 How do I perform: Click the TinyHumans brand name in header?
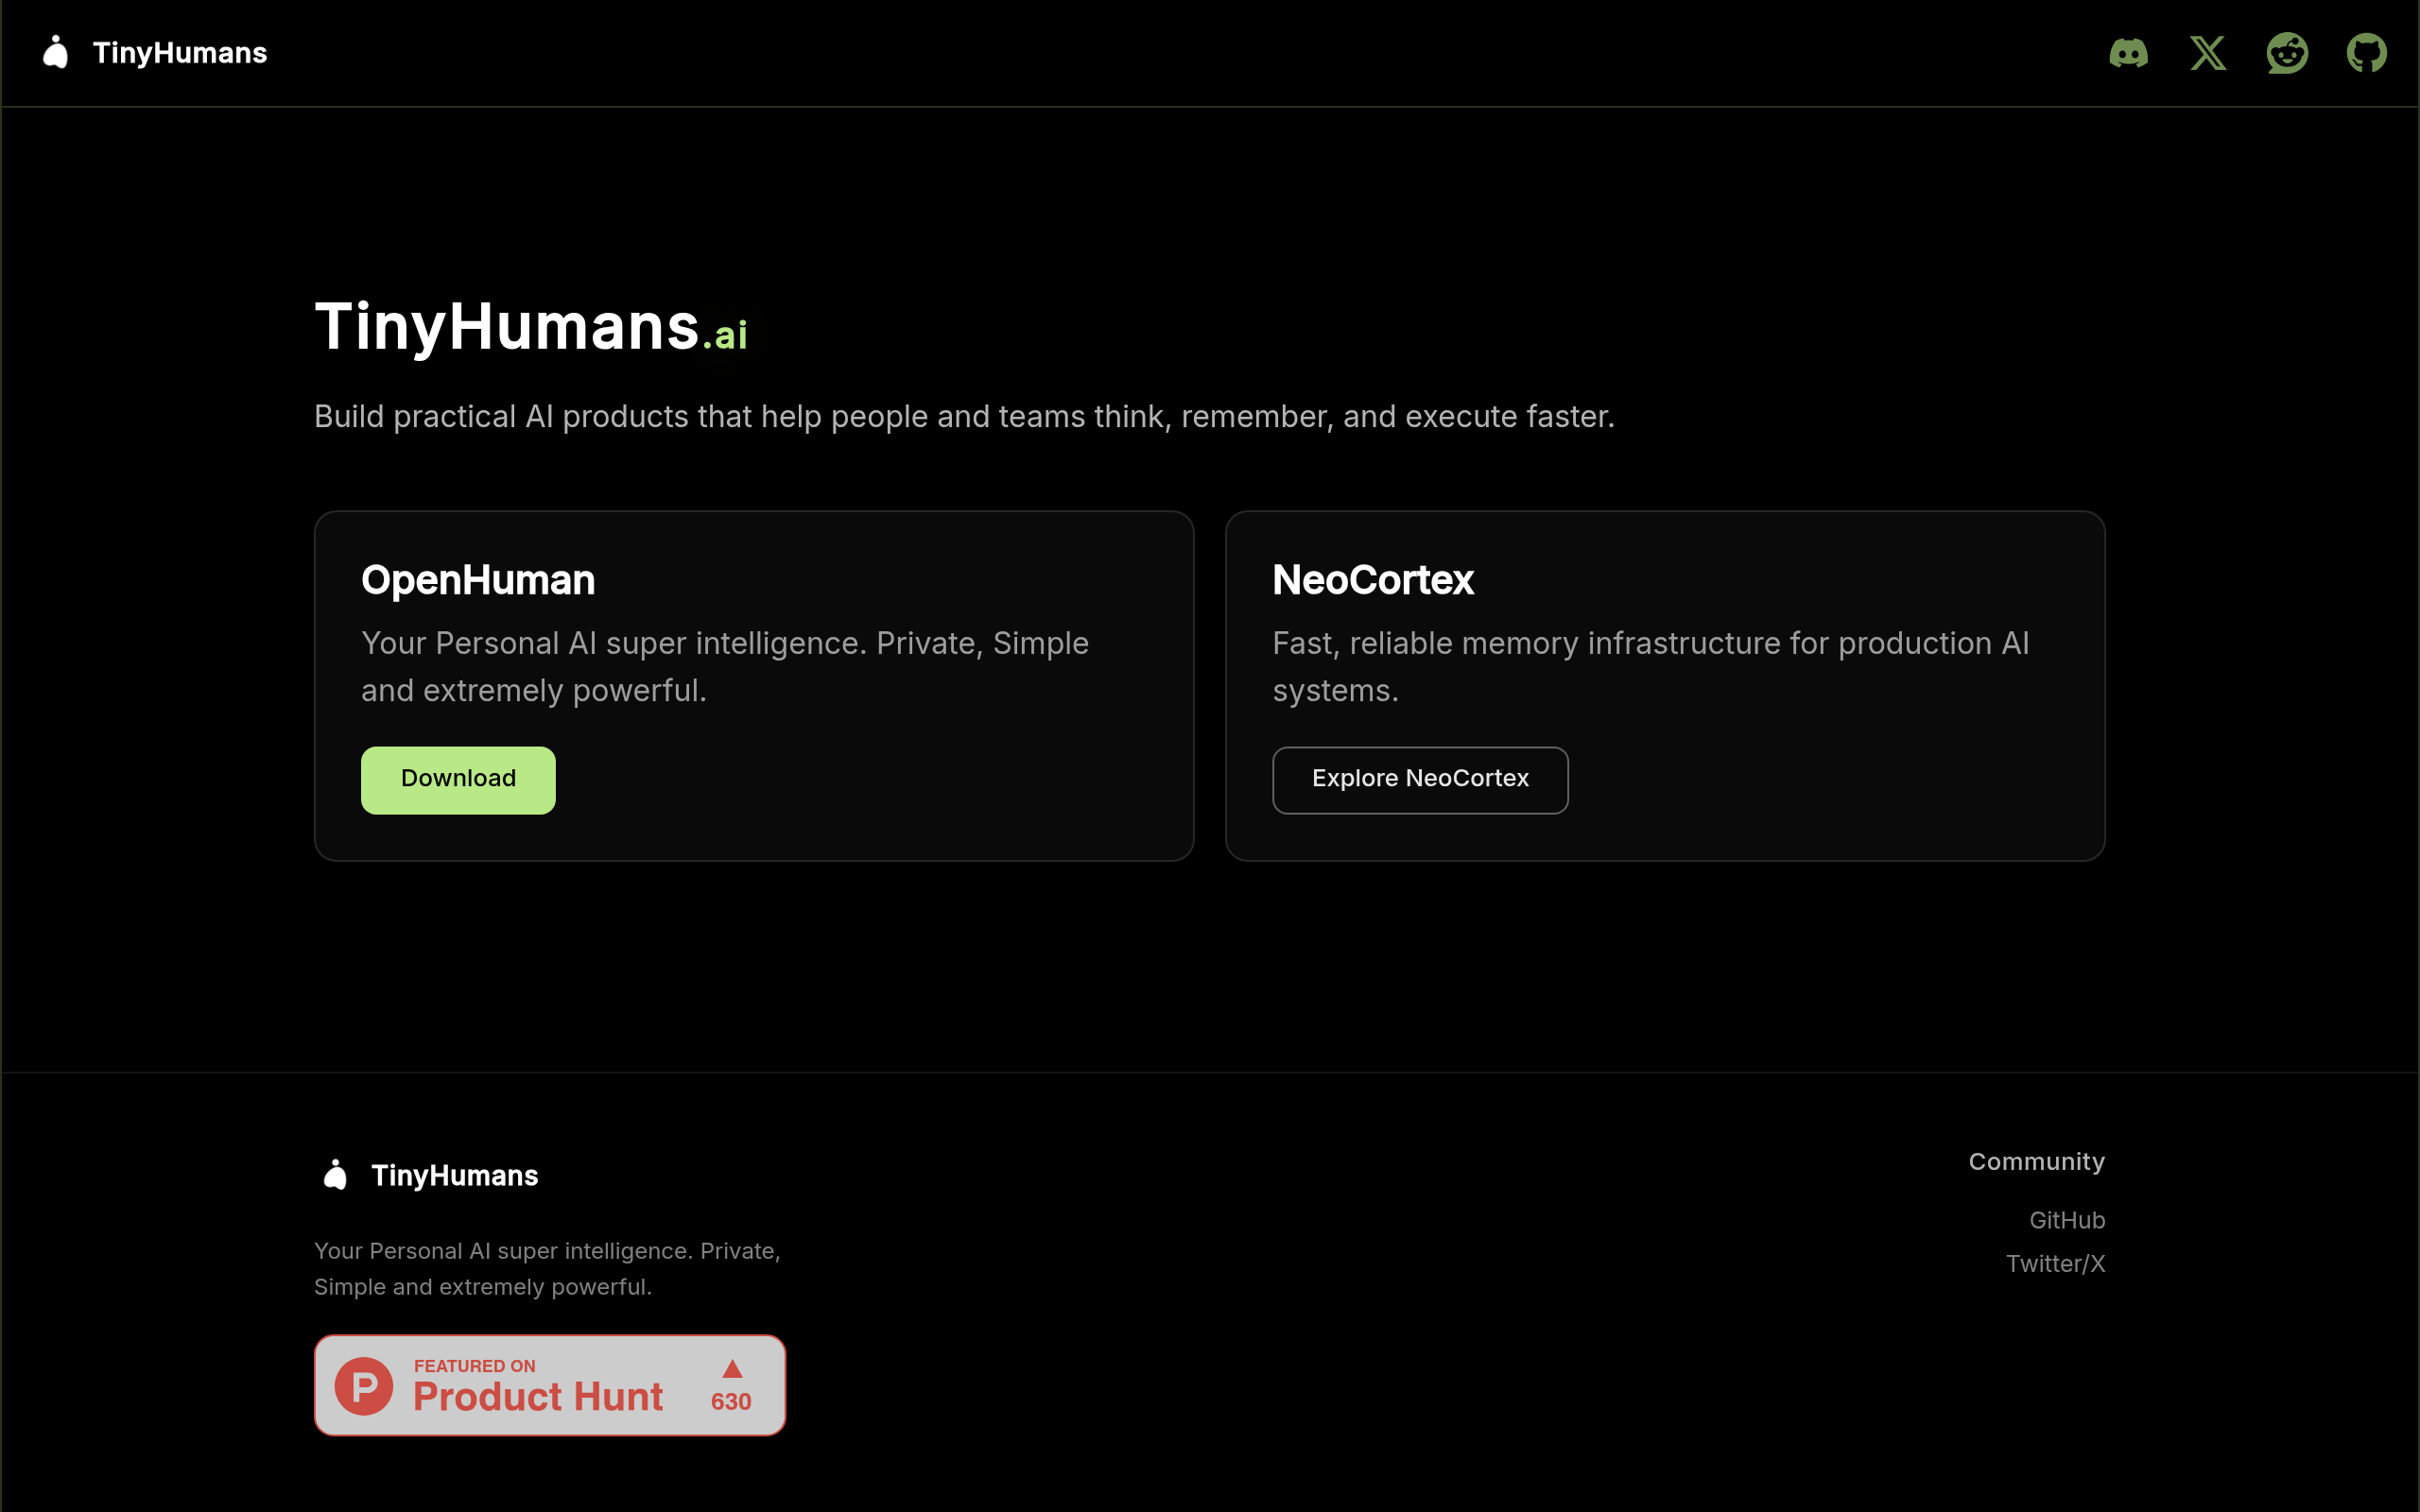(x=180, y=53)
